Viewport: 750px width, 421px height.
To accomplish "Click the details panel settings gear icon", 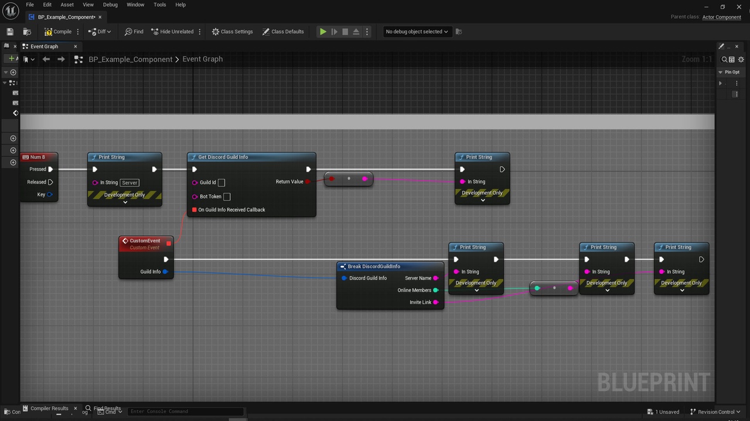I will pos(741,59).
